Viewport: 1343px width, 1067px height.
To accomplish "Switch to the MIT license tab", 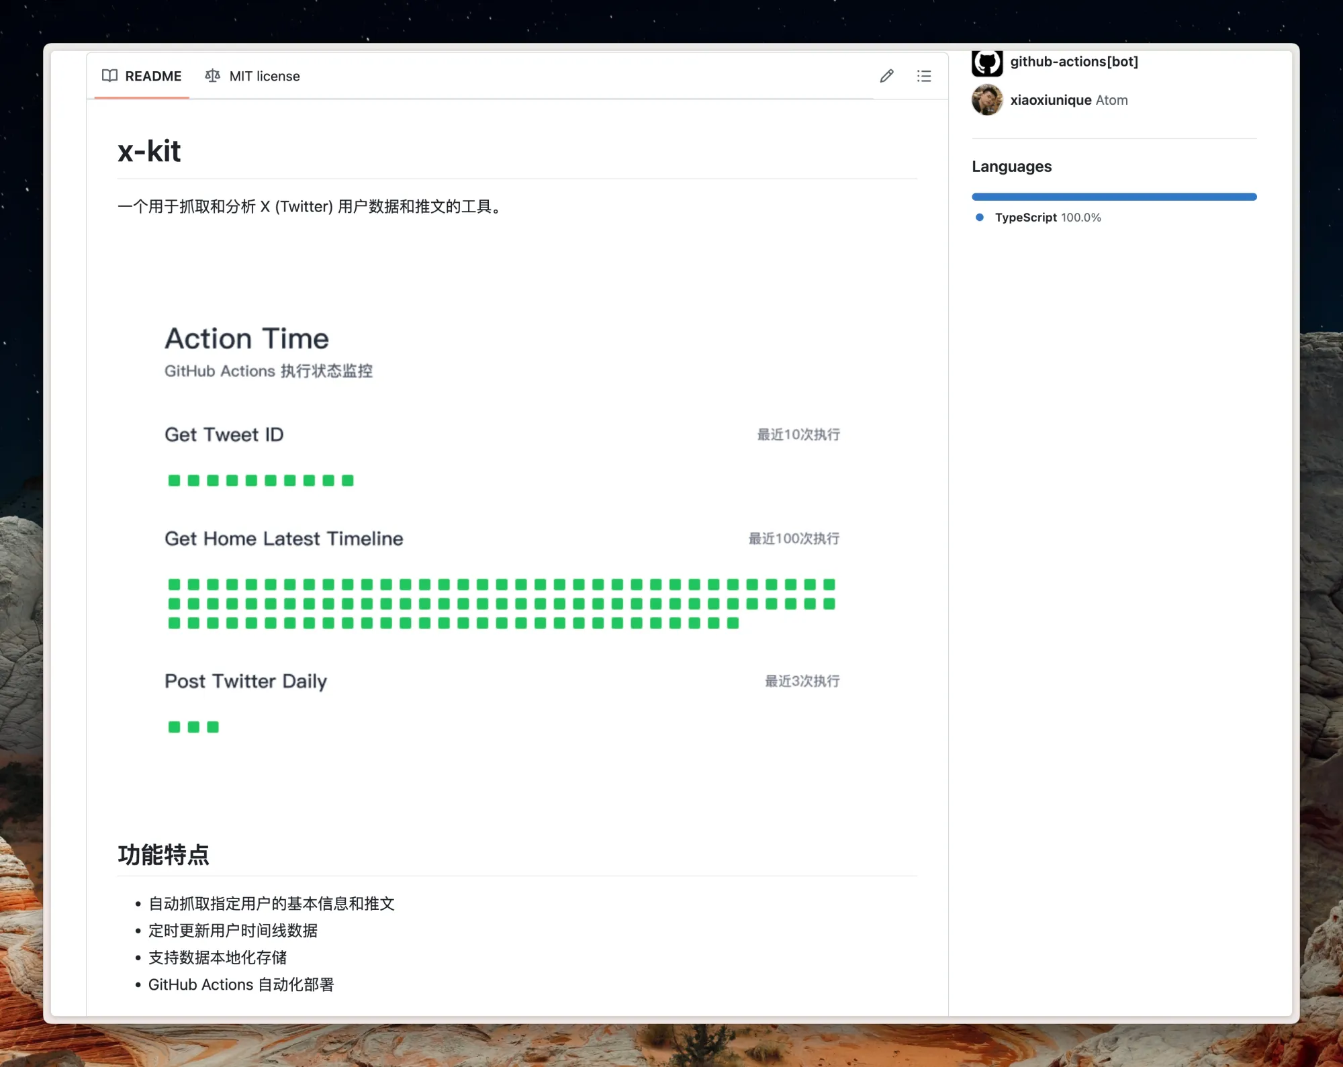I will (x=264, y=76).
